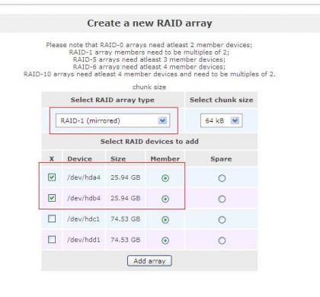Click the Device column header

click(x=80, y=159)
